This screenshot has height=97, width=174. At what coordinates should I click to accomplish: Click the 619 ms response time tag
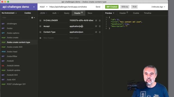click(125, 7)
